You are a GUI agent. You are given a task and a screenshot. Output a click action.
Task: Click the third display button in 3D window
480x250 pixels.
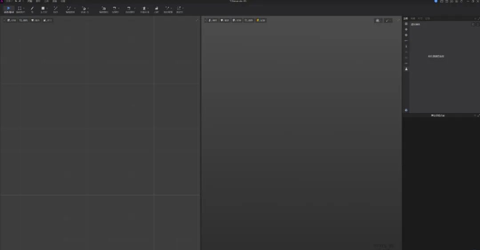click(x=237, y=20)
